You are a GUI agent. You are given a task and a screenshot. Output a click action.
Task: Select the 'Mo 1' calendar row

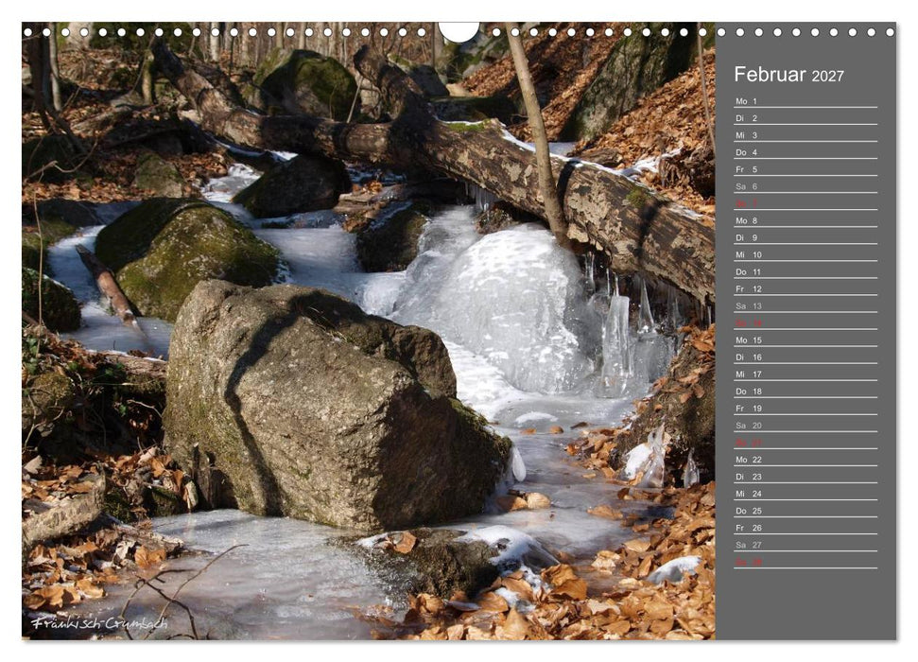(x=805, y=101)
